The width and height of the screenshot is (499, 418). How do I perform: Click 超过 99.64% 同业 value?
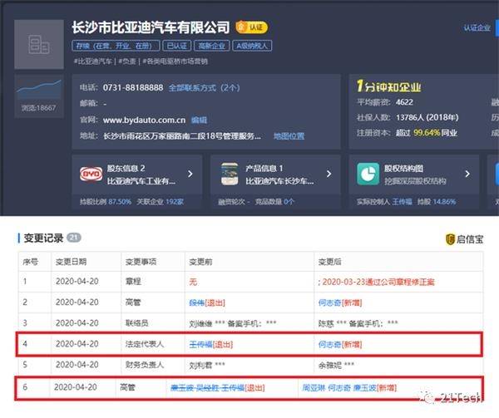(x=427, y=133)
